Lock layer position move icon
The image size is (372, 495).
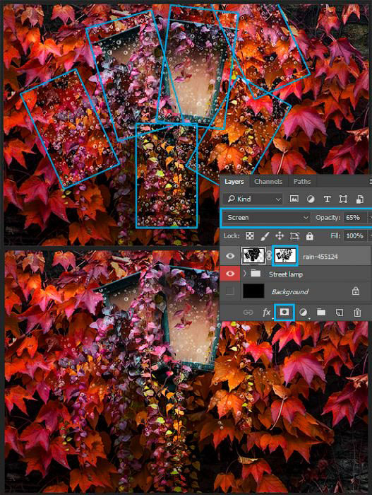(x=280, y=235)
